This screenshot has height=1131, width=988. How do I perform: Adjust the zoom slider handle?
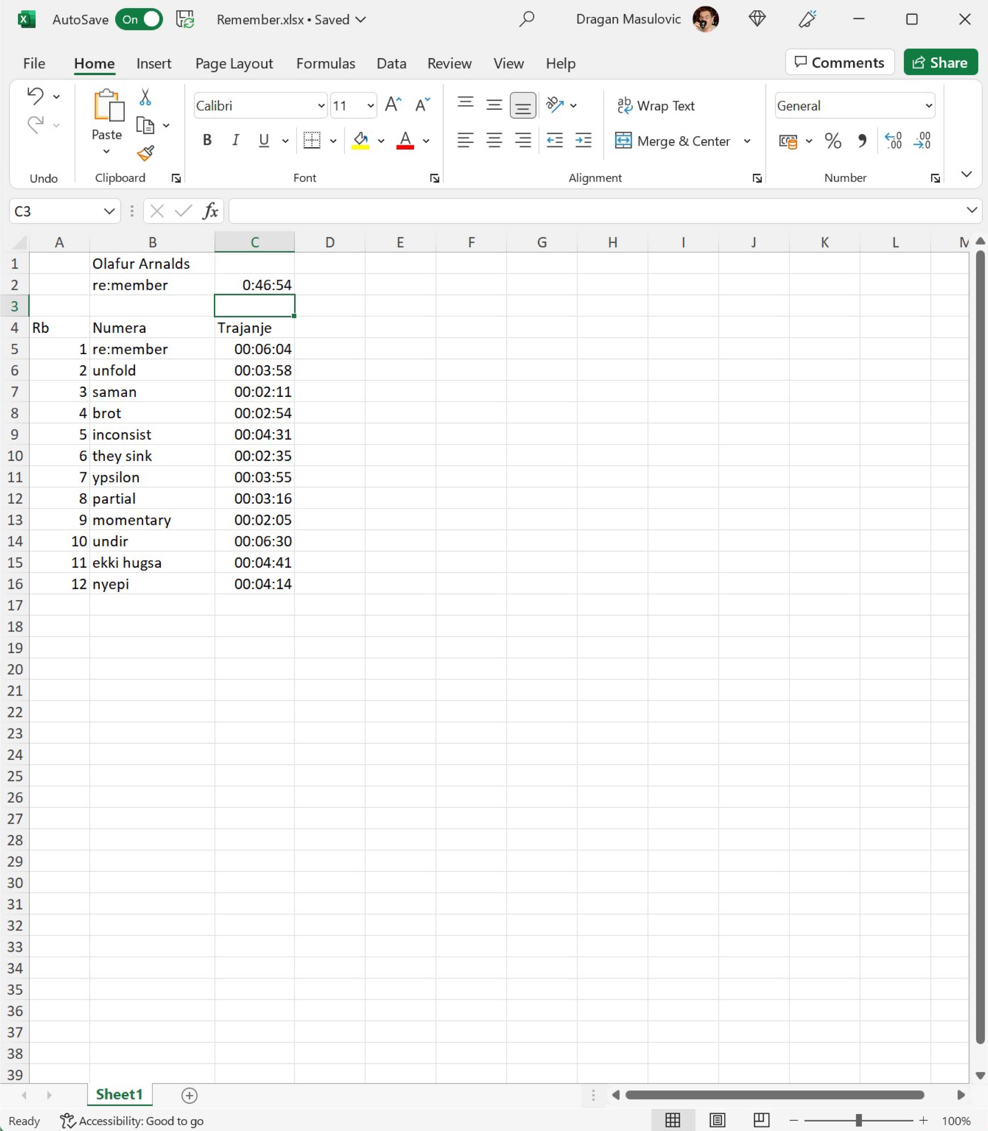[x=858, y=1120]
